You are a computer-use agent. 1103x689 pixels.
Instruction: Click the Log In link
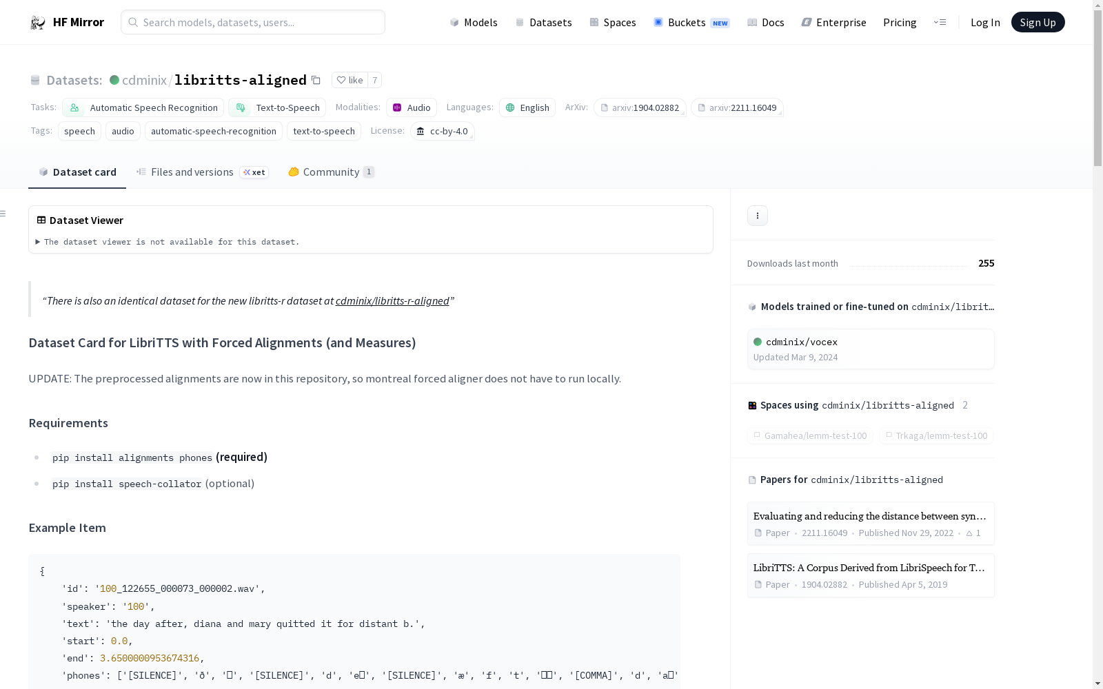tap(985, 23)
